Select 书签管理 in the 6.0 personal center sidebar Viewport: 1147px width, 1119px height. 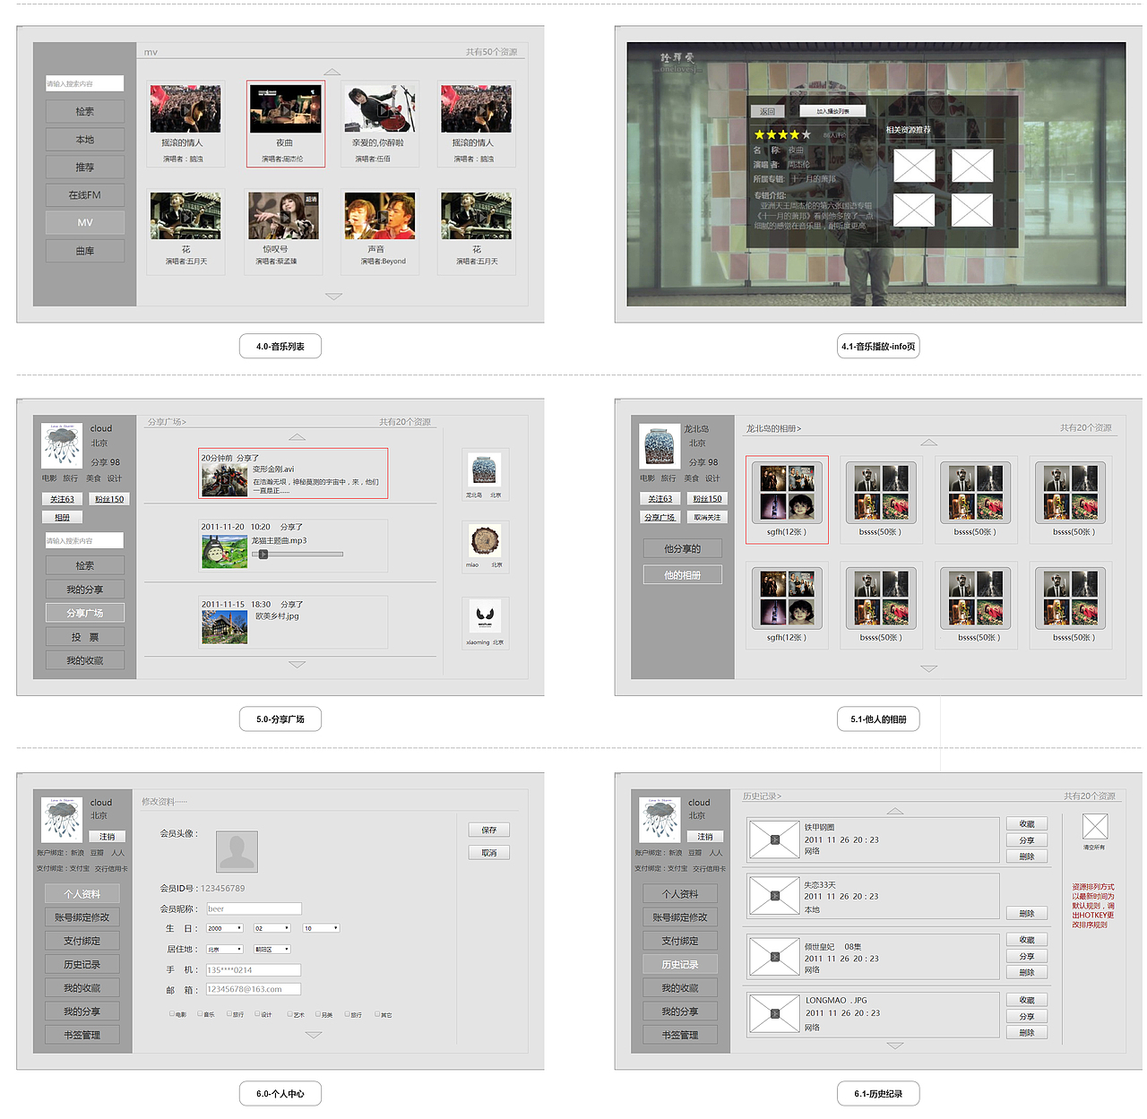(82, 1035)
